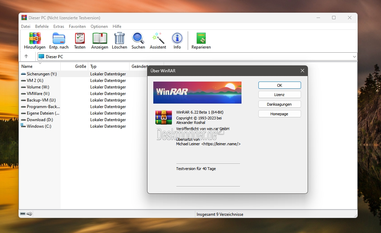
Task: Click Lokaler Datenträger type for Windows (C:)
Action: pos(108,126)
